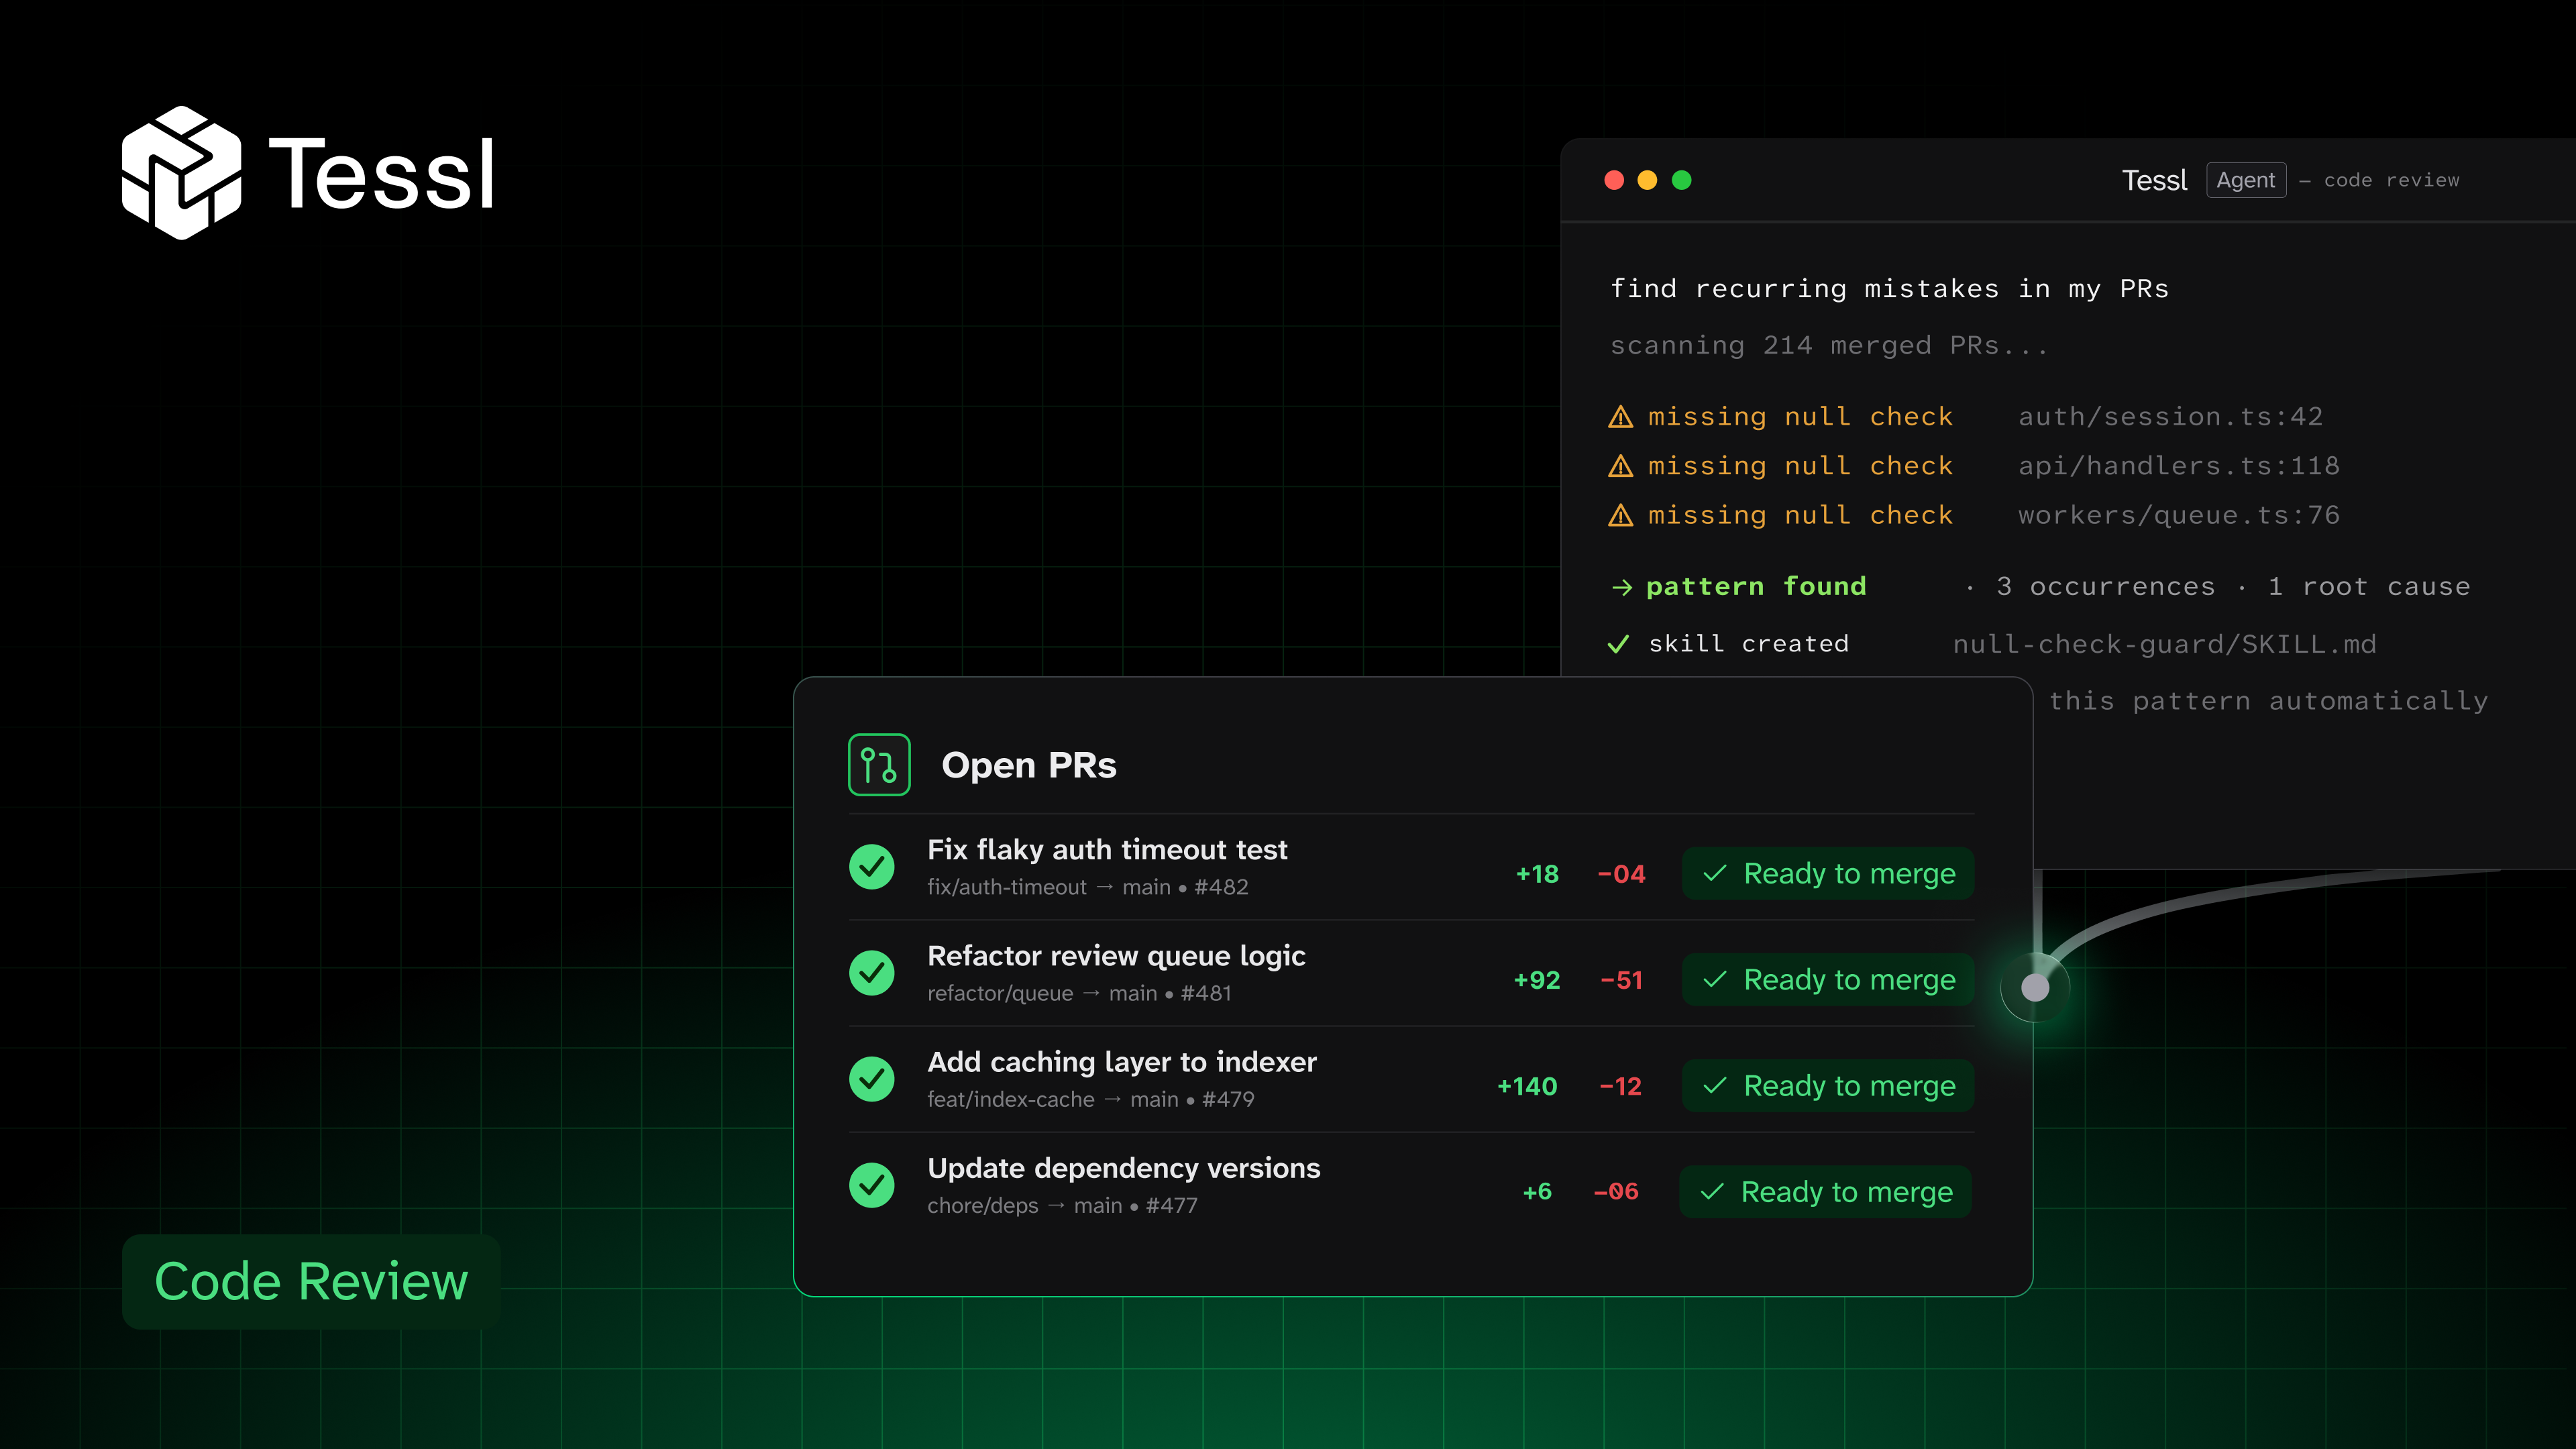The height and width of the screenshot is (1449, 2576).
Task: Click green check next to Update dependency versions
Action: pos(872,1185)
